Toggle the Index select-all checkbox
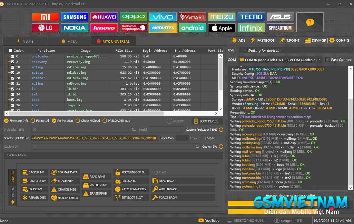The width and height of the screenshot is (354, 224). (11, 51)
